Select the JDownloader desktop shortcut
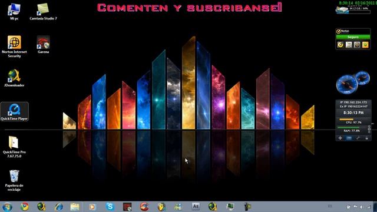Screen dimensions: 377x212 point(14,78)
